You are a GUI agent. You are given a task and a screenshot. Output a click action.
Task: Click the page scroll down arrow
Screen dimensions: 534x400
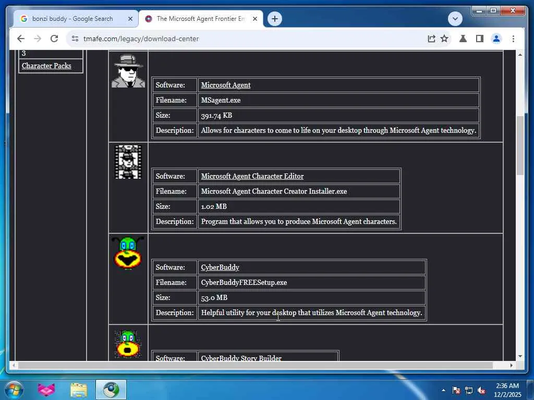pyautogui.click(x=520, y=356)
